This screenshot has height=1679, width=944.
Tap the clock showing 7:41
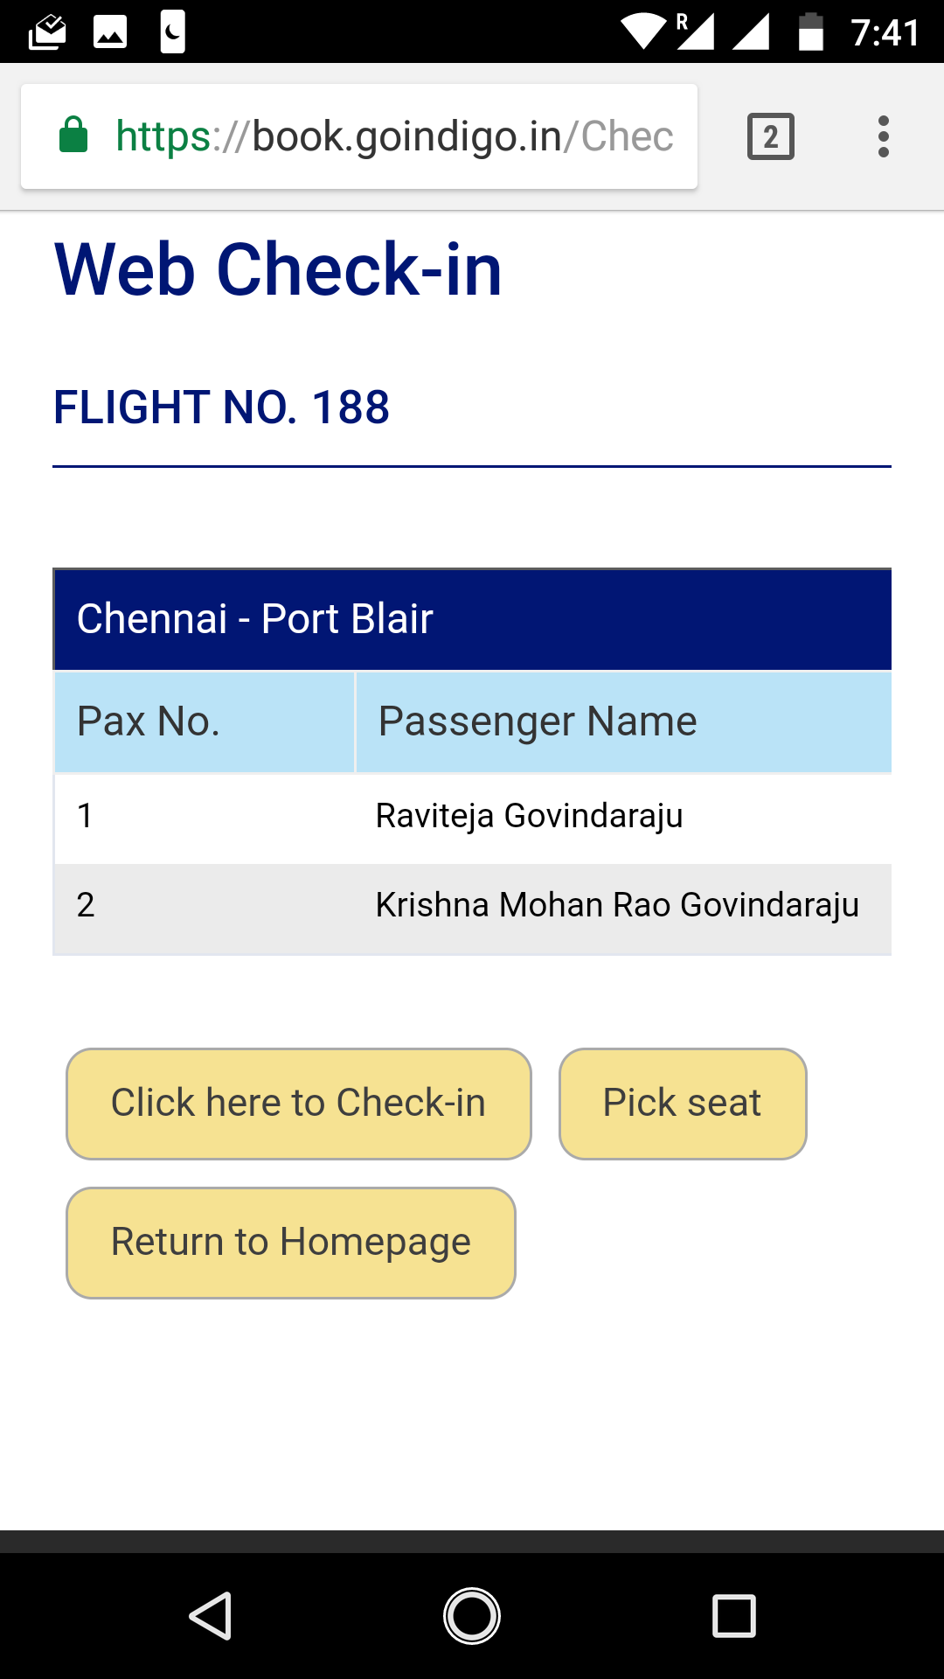(885, 33)
